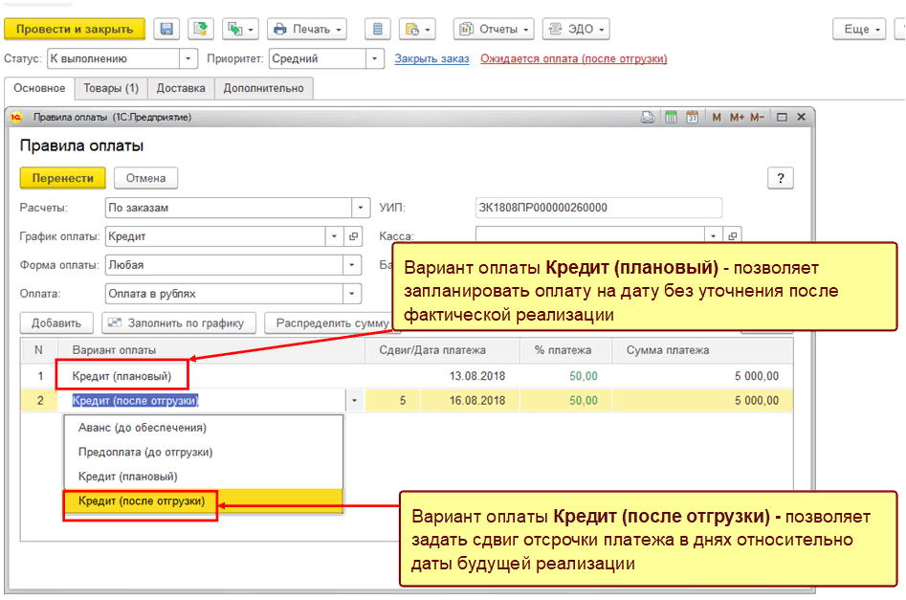Click the Закрыть заказ link
Image resolution: width=906 pixels, height=600 pixels.
[431, 58]
